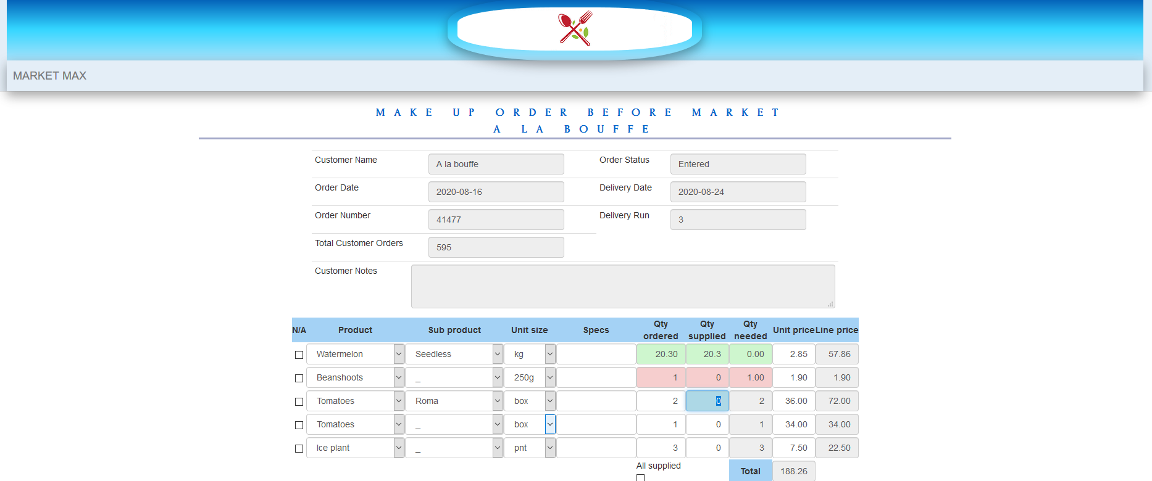
Task: Open the pnt unit size dropdown
Action: (530, 448)
